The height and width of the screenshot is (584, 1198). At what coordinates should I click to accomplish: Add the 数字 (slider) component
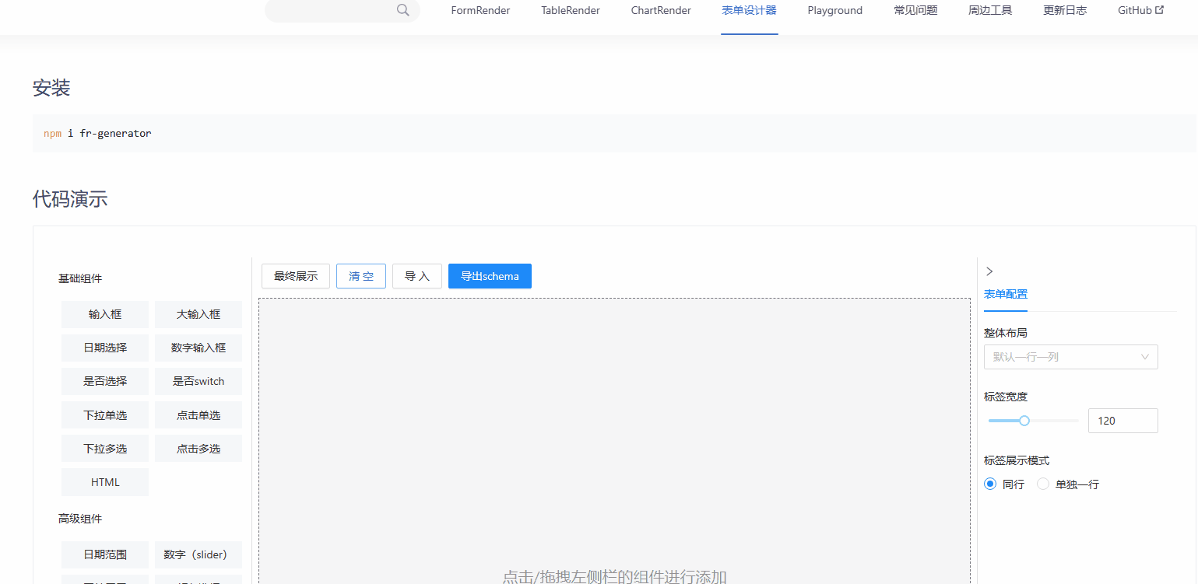click(x=198, y=554)
